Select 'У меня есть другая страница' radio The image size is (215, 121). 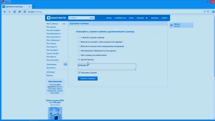click(x=79, y=37)
